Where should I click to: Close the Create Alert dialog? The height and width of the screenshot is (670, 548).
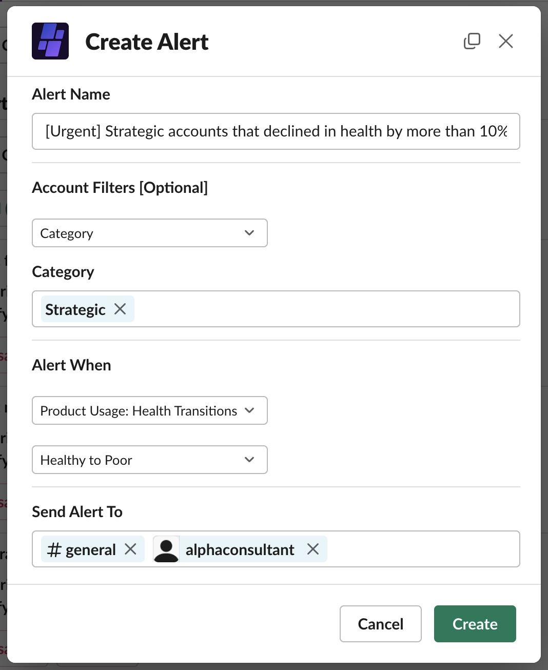pos(505,41)
